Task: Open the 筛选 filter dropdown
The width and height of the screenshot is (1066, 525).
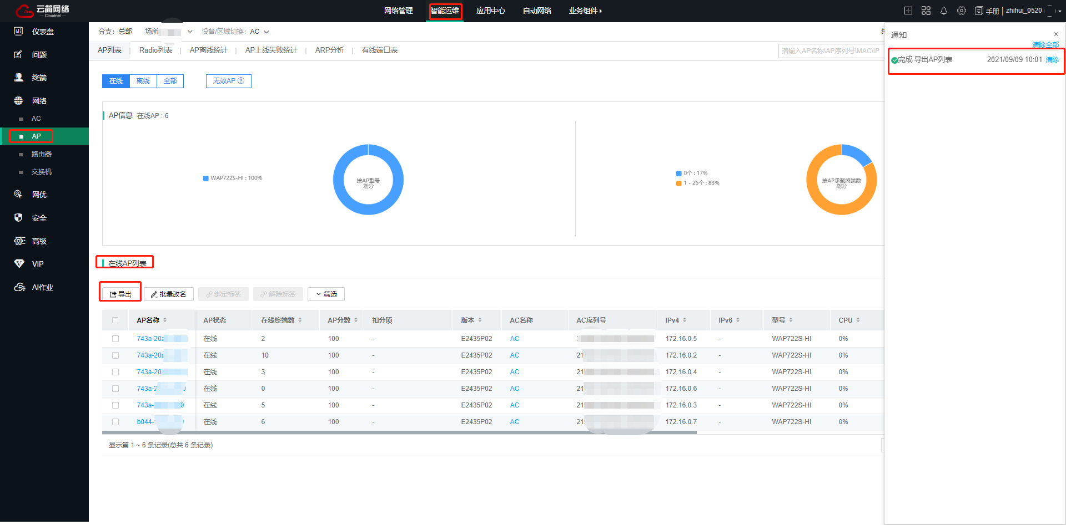Action: point(326,294)
